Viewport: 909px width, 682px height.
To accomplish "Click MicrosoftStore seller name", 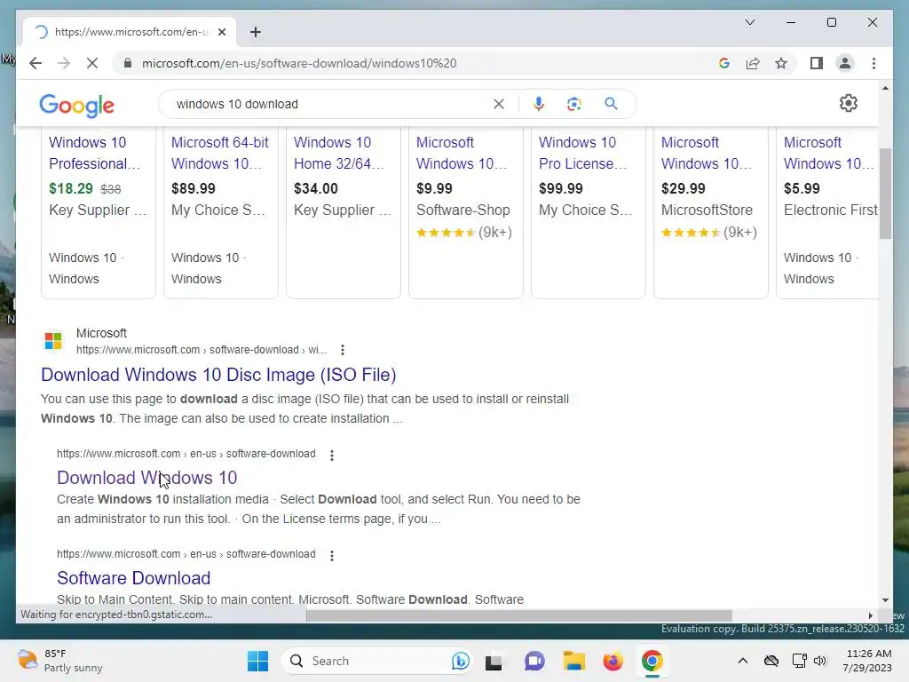I will coord(707,210).
